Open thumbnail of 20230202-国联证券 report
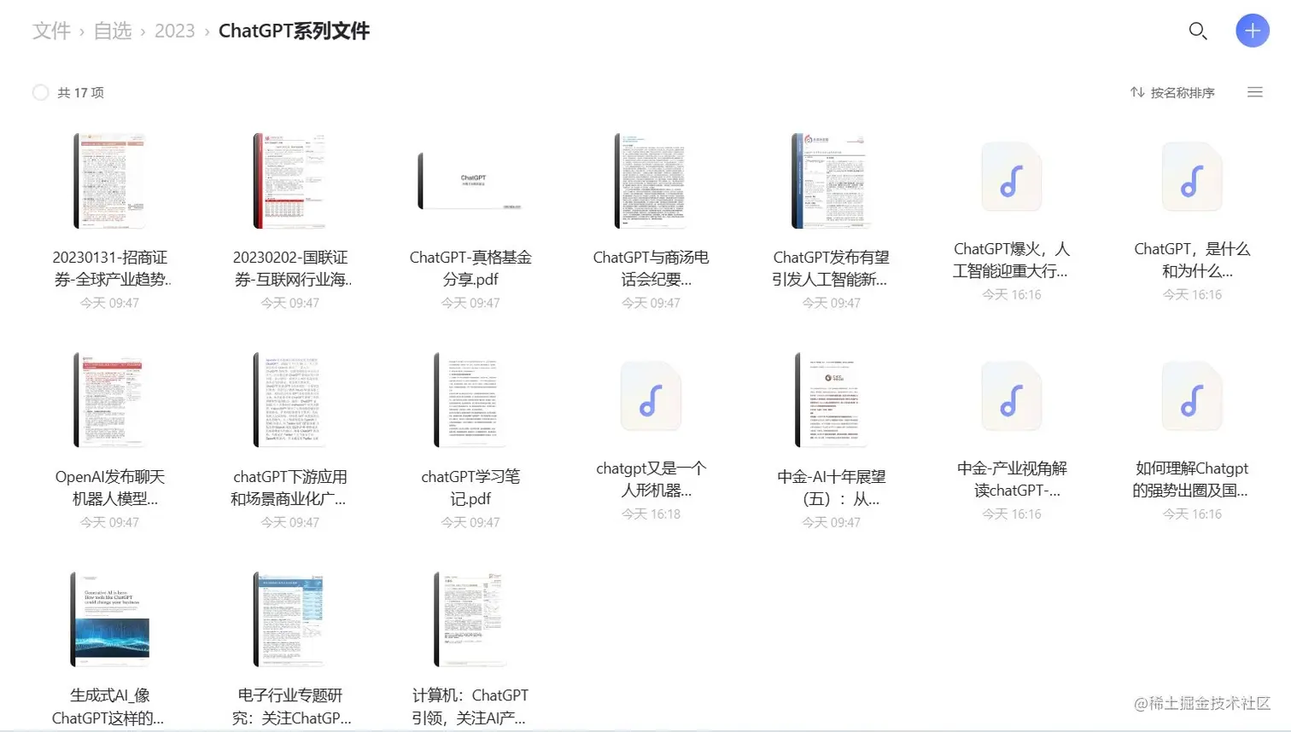The width and height of the screenshot is (1291, 732). 290,181
